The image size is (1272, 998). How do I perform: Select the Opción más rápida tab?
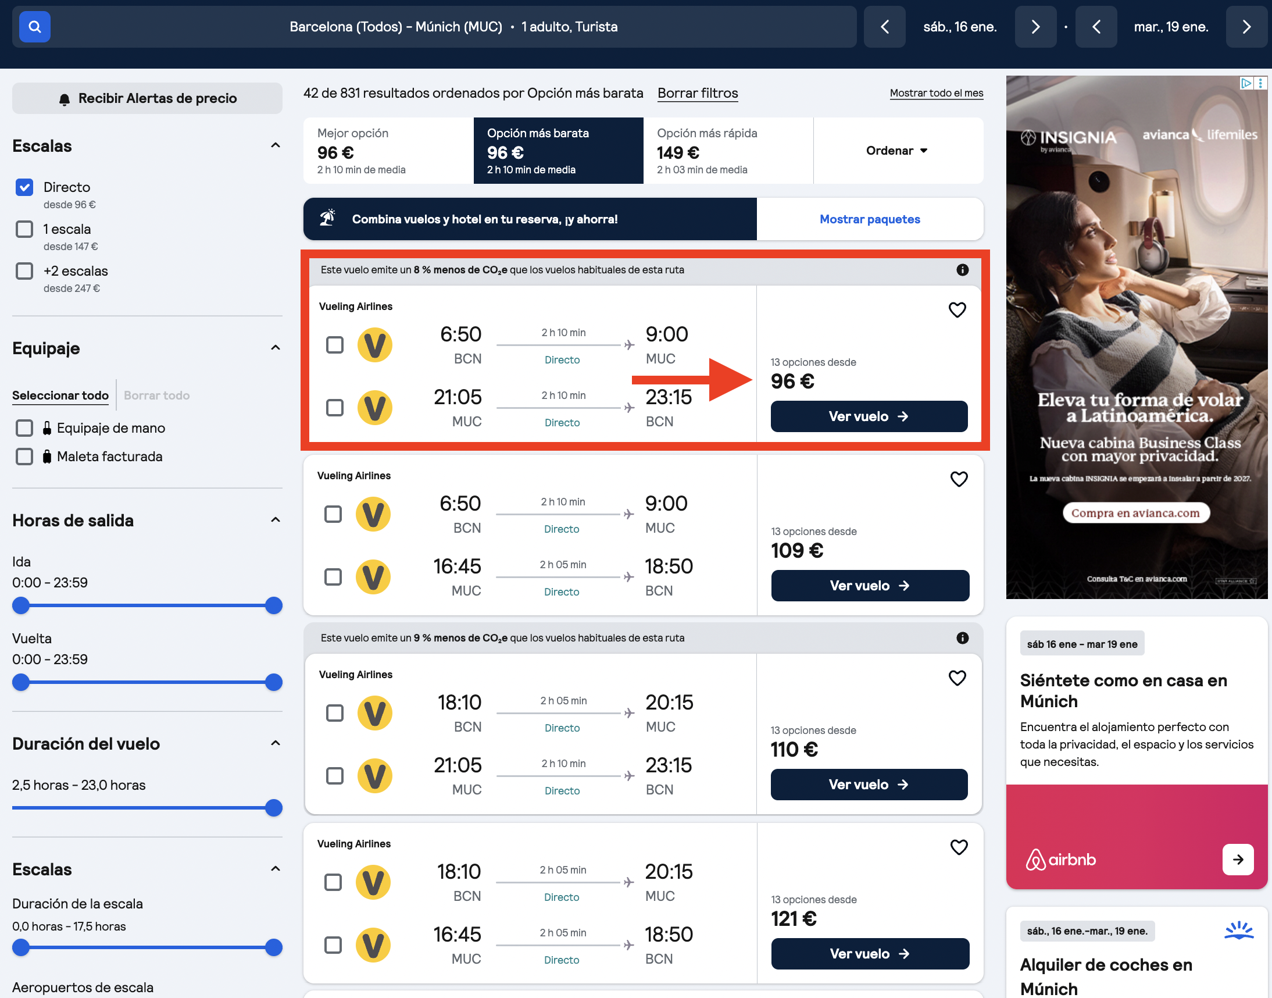[x=728, y=151]
